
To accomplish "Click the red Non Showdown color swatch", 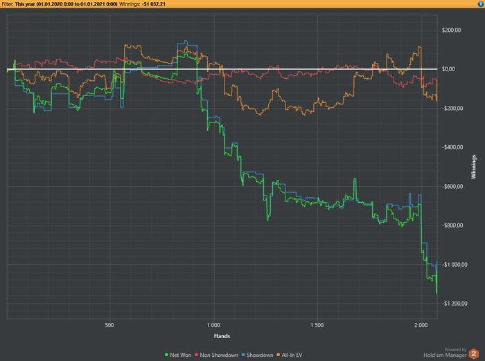I will pyautogui.click(x=196, y=355).
